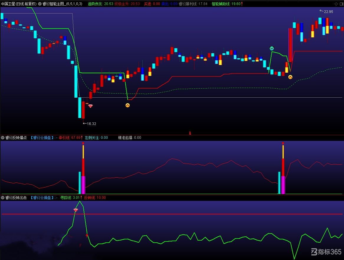
Task: Click the 卖出: 0.00 readout
Action: [x=169, y=4]
